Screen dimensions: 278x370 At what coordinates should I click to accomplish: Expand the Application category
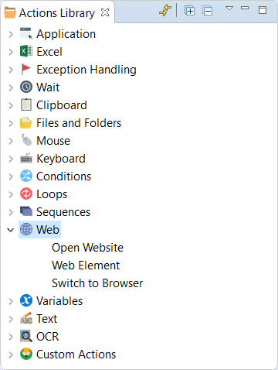(x=11, y=34)
